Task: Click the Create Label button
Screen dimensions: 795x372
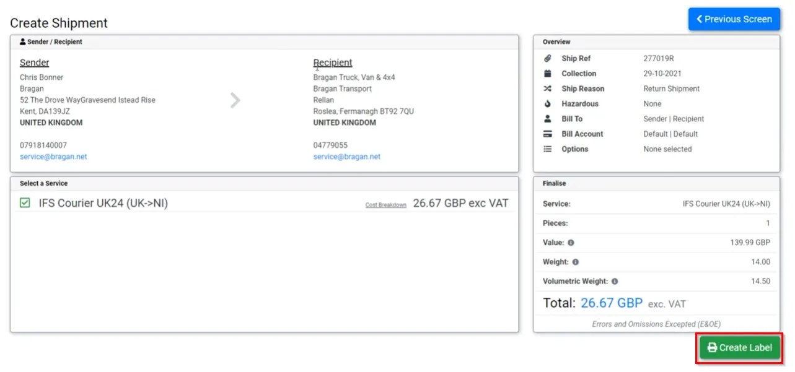Action: 740,348
